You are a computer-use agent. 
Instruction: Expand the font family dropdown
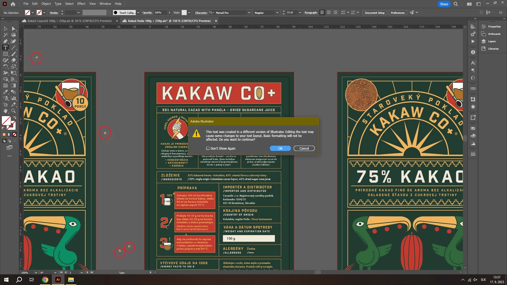tap(249, 13)
